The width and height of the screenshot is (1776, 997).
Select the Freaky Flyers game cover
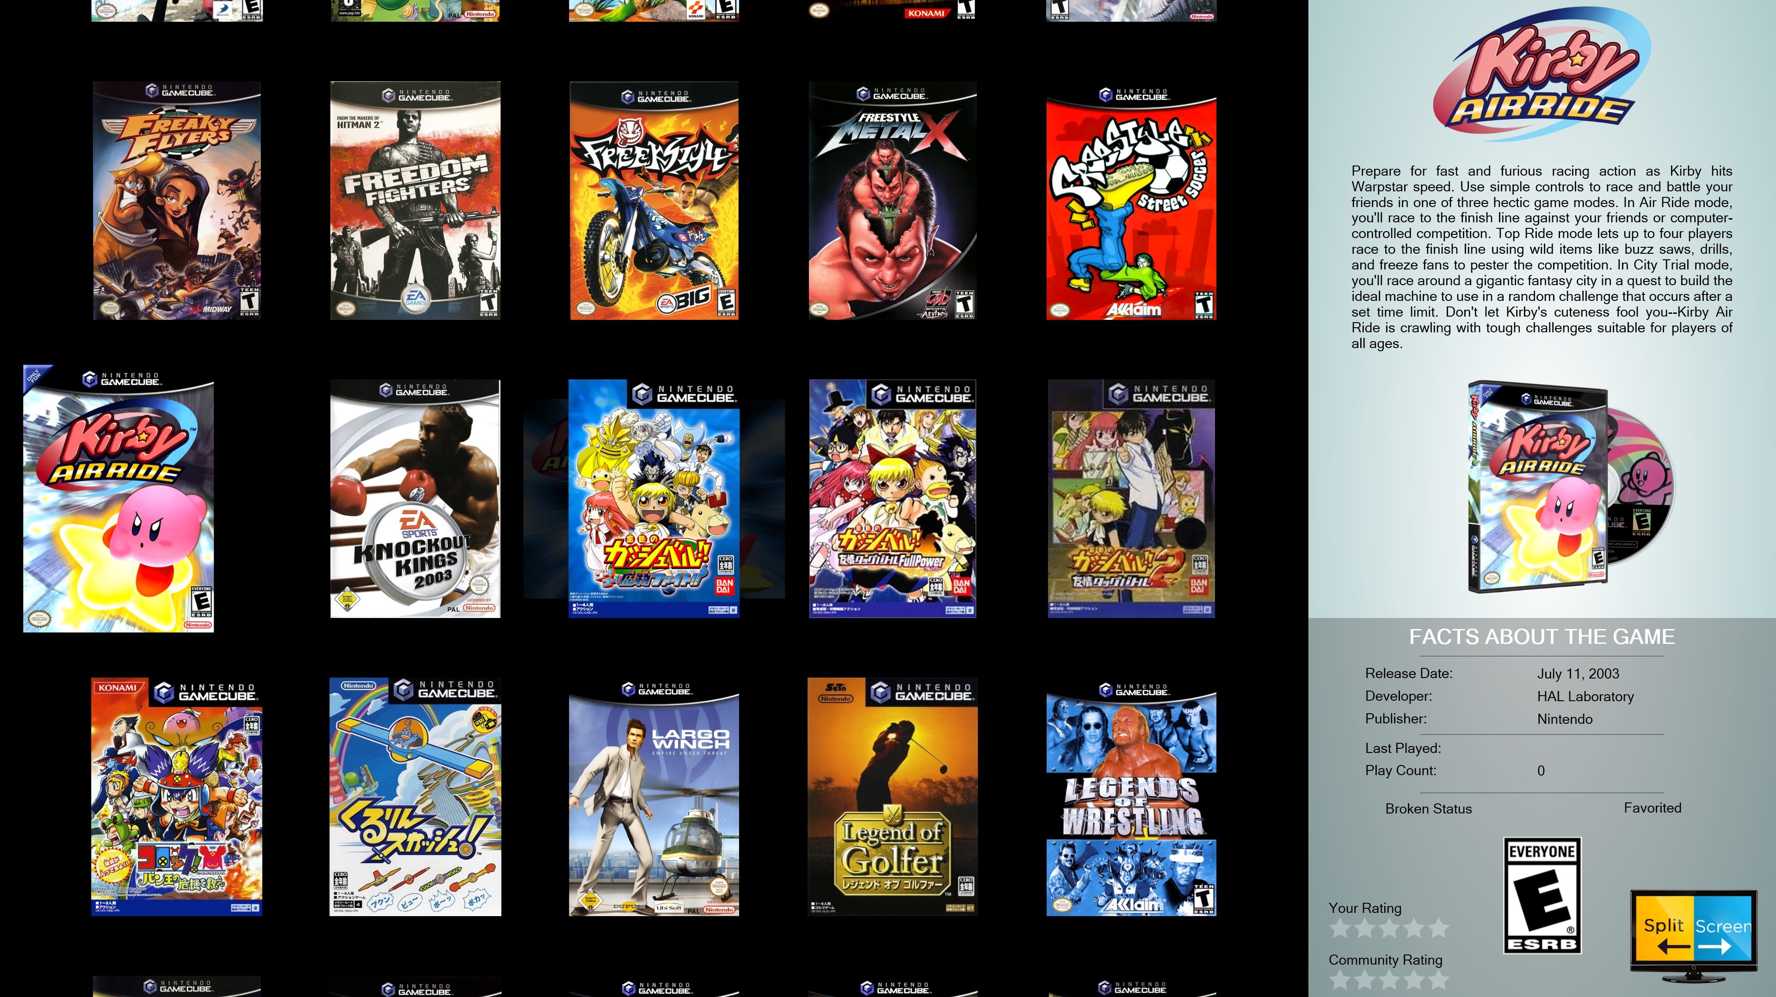(x=177, y=201)
